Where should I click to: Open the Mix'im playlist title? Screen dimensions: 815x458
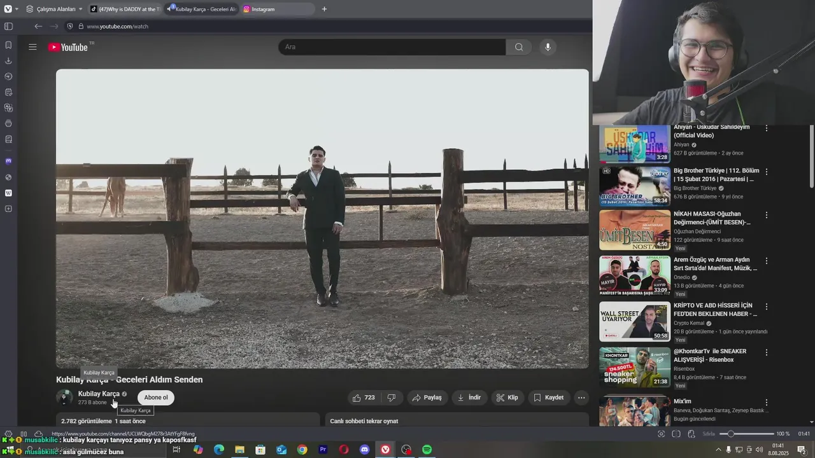[x=683, y=401]
